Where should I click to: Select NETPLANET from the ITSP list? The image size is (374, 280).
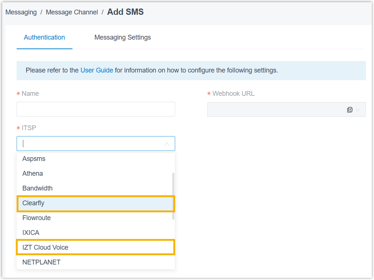tap(96, 262)
